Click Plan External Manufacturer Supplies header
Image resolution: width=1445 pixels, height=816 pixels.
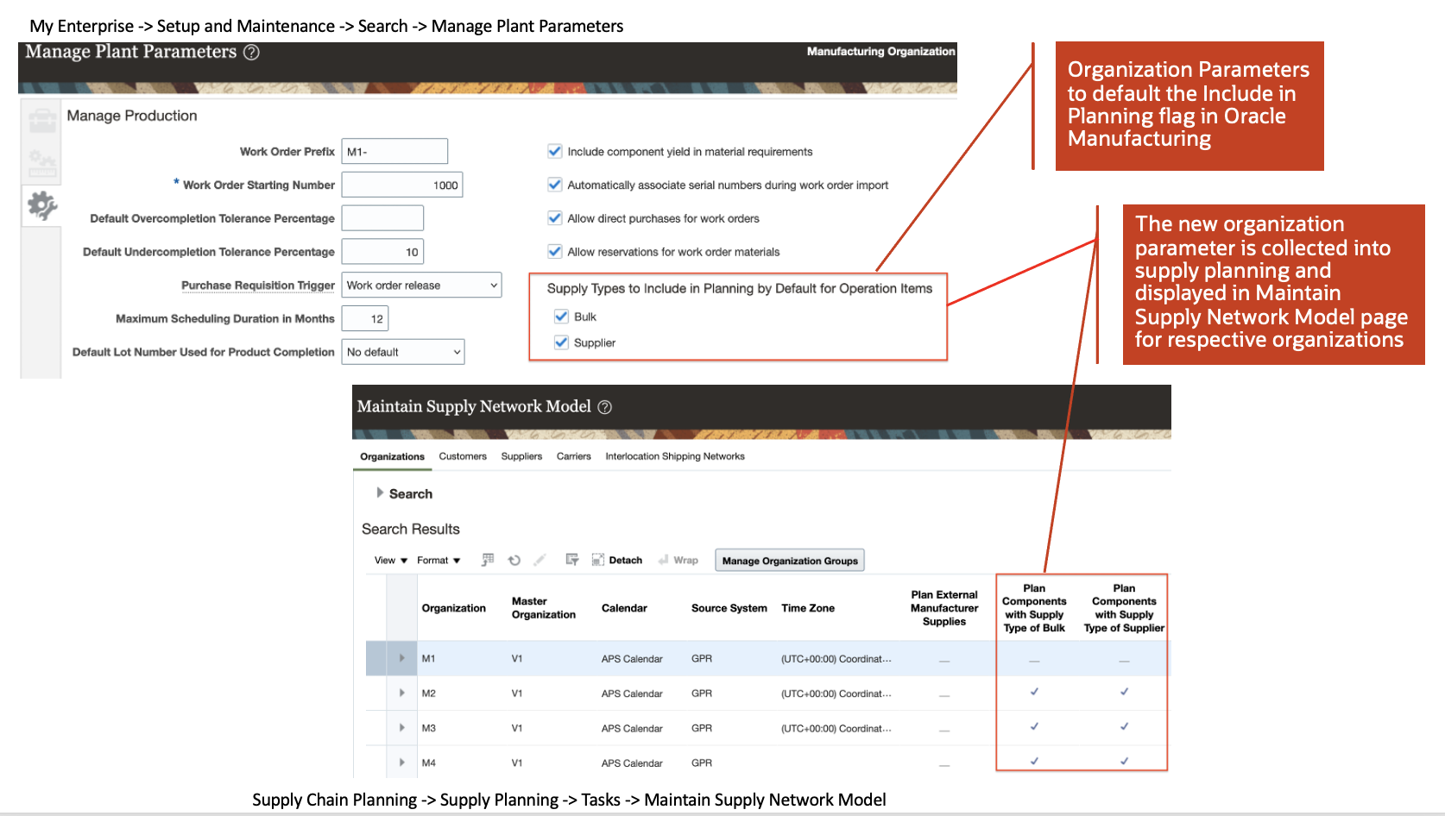click(x=944, y=608)
